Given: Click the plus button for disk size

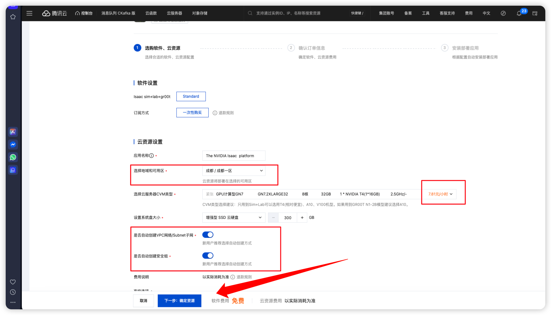Looking at the screenshot, I should click(x=302, y=218).
